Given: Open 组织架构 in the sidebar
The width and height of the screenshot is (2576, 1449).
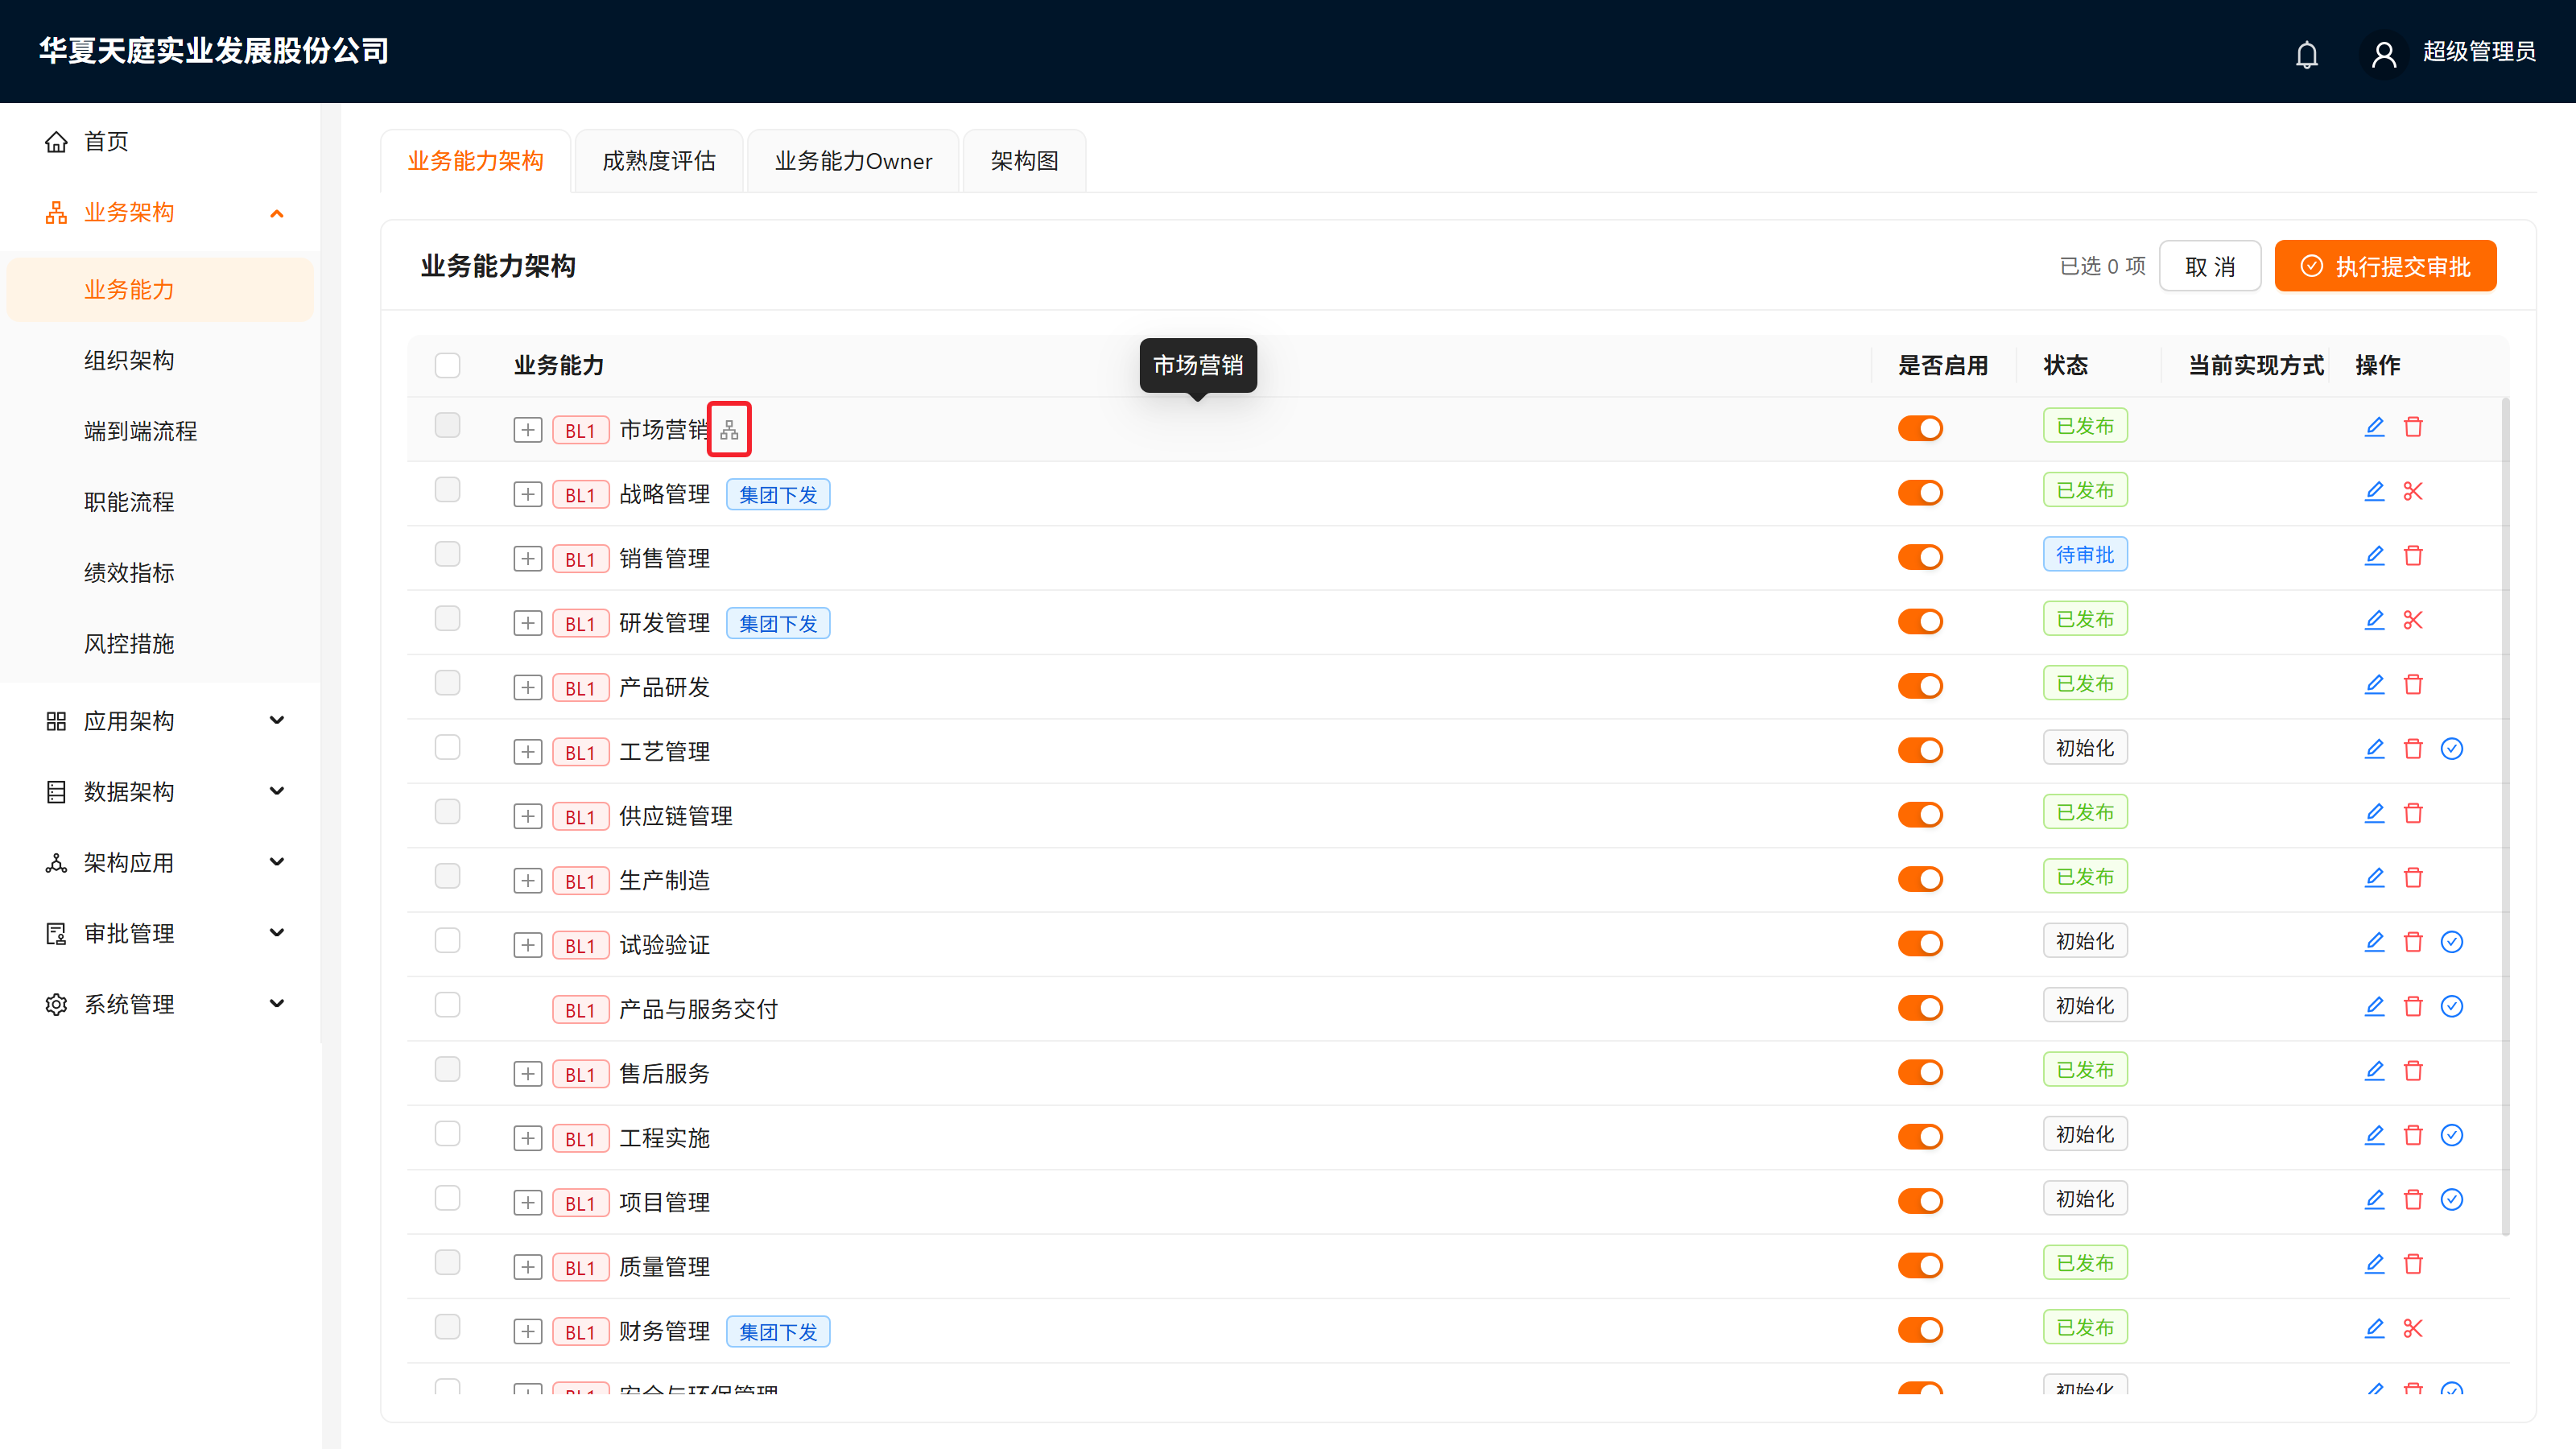Looking at the screenshot, I should (160, 360).
